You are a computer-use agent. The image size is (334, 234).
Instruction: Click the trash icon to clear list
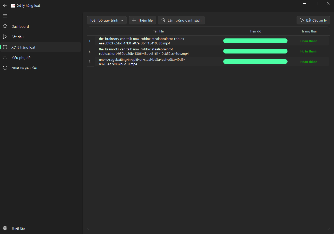click(x=163, y=20)
